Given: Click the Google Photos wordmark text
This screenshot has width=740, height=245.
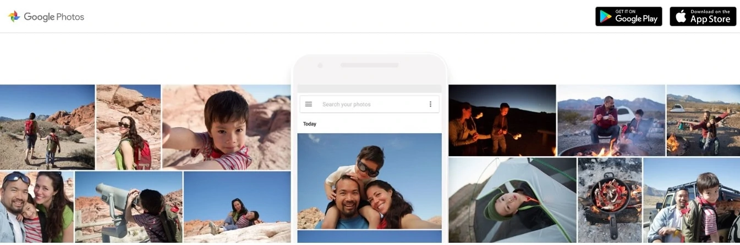Looking at the screenshot, I should coord(54,17).
